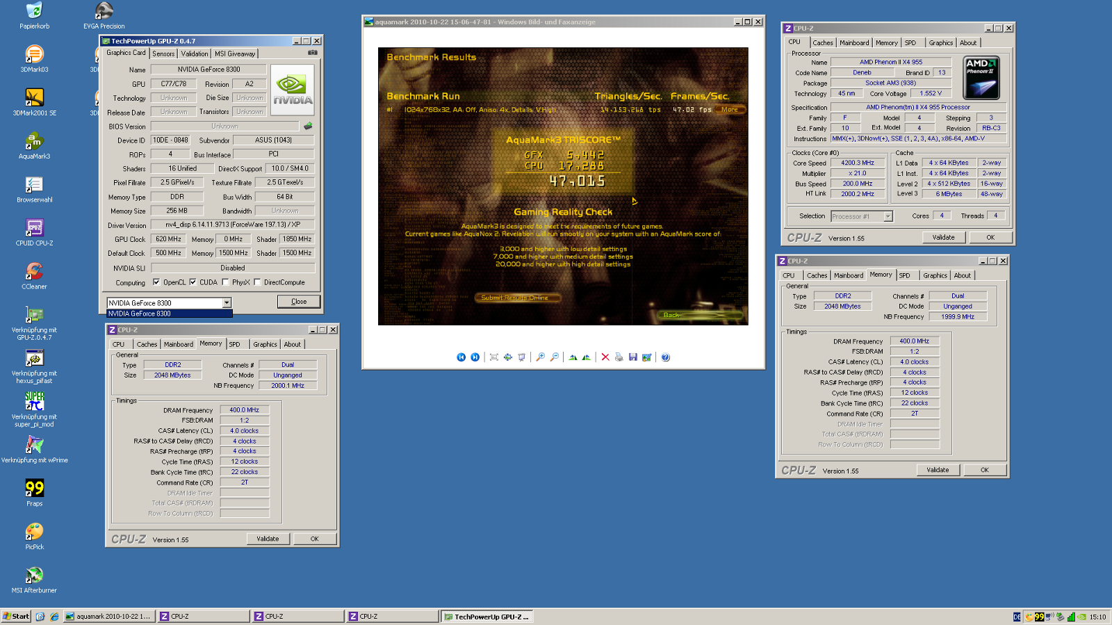
Task: Open CPUID CPU-Z desktop shortcut
Action: point(34,233)
